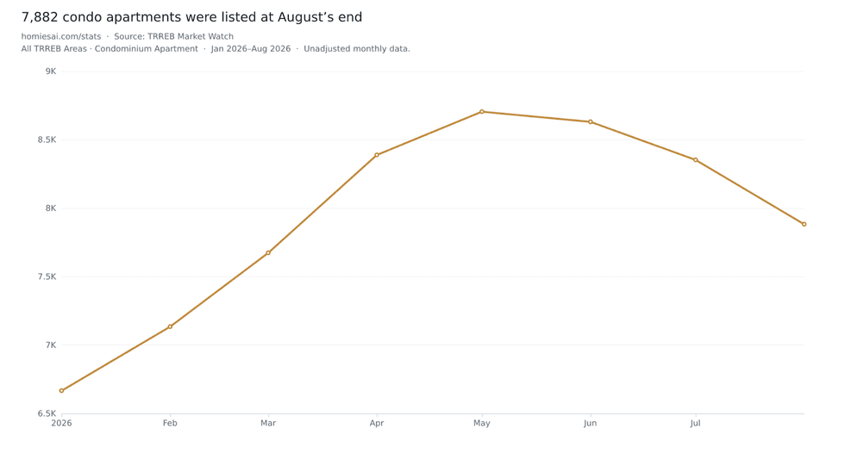This screenshot has height=453, width=845.
Task: Click the 8K y-axis label
Action: [51, 208]
